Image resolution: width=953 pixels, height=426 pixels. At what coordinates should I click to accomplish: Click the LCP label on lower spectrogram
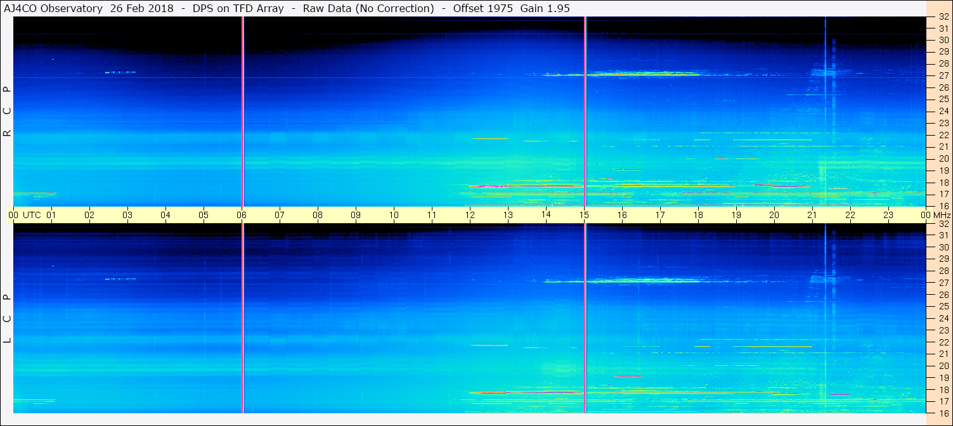click(8, 319)
